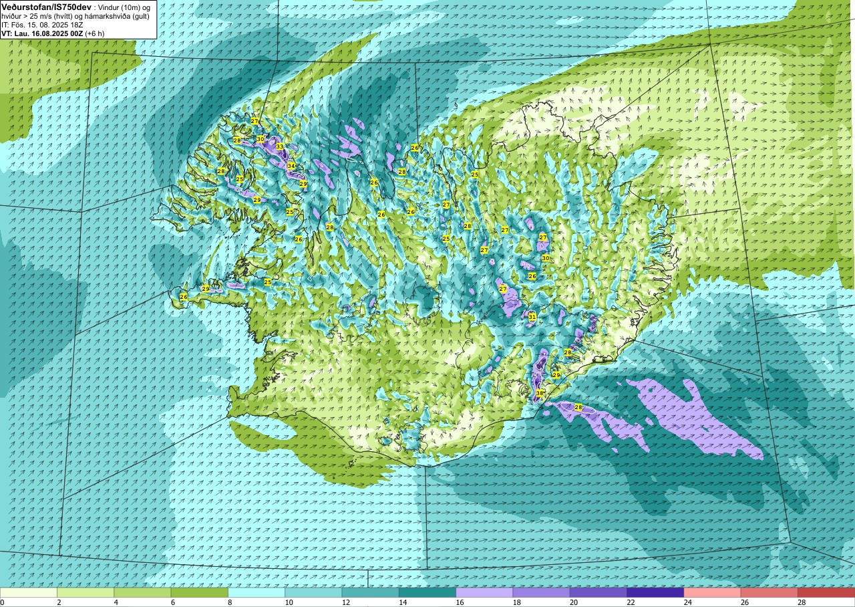
Task: Click the 18–20 m/s medium purple legend swatch
Action: [x=541, y=592]
